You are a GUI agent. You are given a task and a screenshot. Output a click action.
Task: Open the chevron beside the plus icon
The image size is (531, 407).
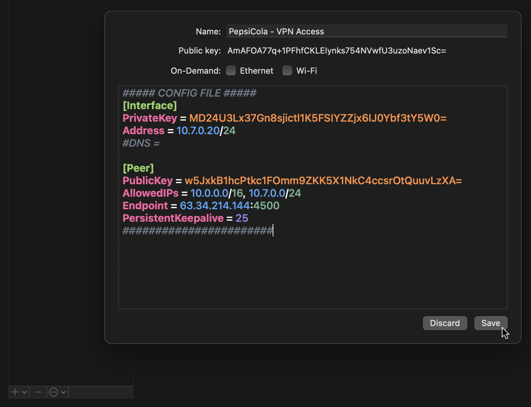coord(24,392)
